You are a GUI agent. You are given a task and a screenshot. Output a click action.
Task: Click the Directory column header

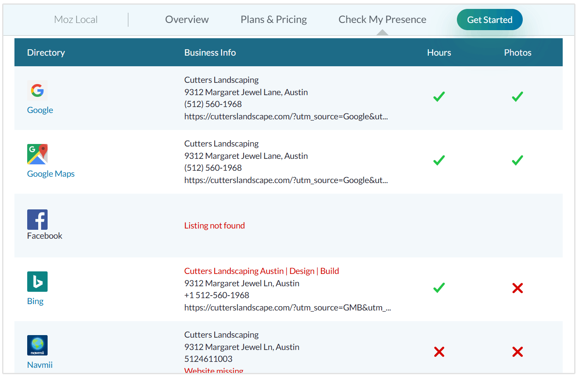coord(46,53)
